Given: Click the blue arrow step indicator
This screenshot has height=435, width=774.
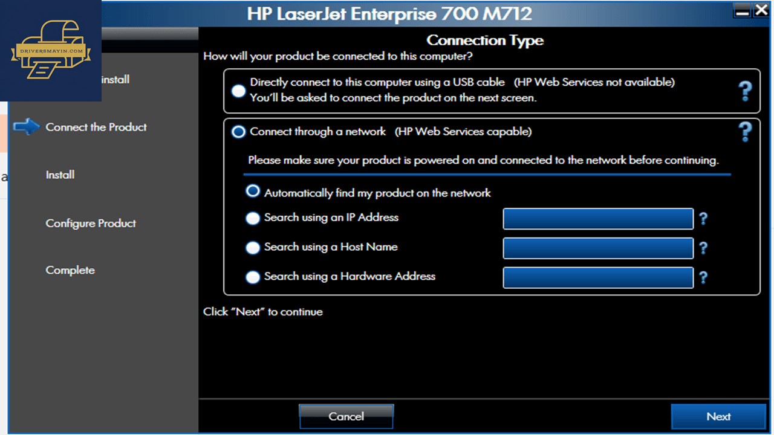Looking at the screenshot, I should coord(26,127).
